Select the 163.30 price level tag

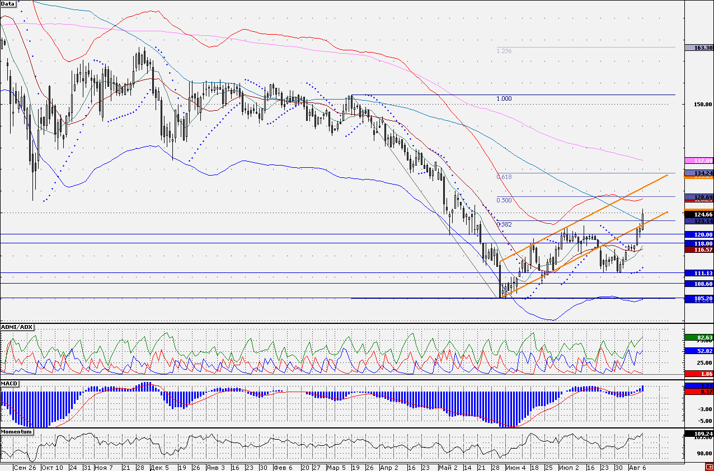pyautogui.click(x=699, y=48)
